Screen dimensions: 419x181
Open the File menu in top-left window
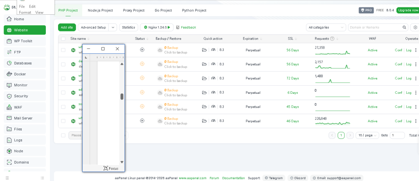(x=22, y=7)
